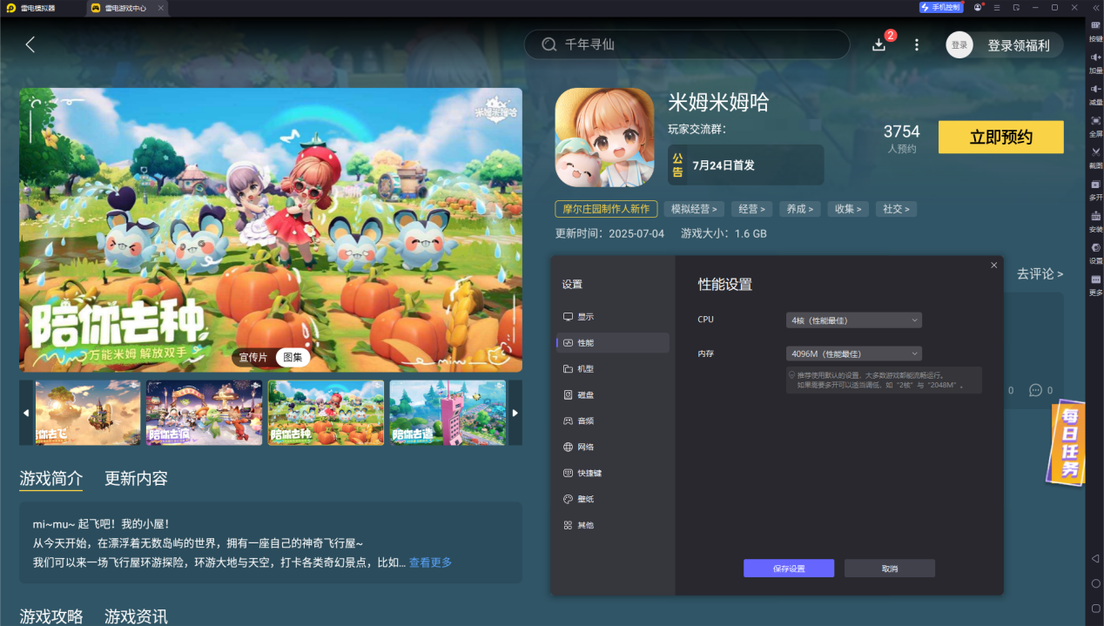Click the 模拟经营 tag
Viewport: 1104px width, 626px height.
click(x=695, y=209)
